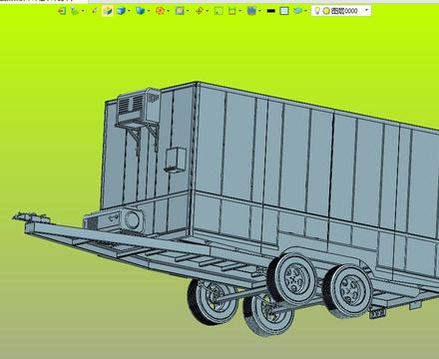
Task: Toggle the lightbulb layer visibility icon
Action: pyautogui.click(x=317, y=11)
